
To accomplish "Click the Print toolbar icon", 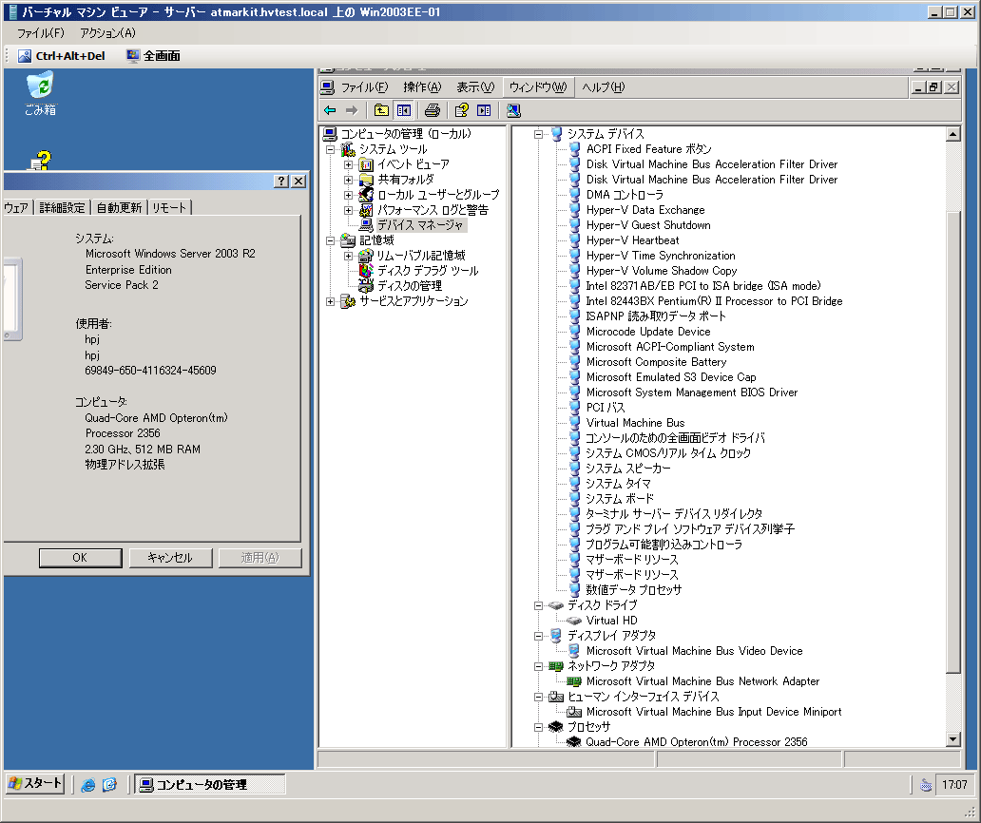I will pos(432,110).
